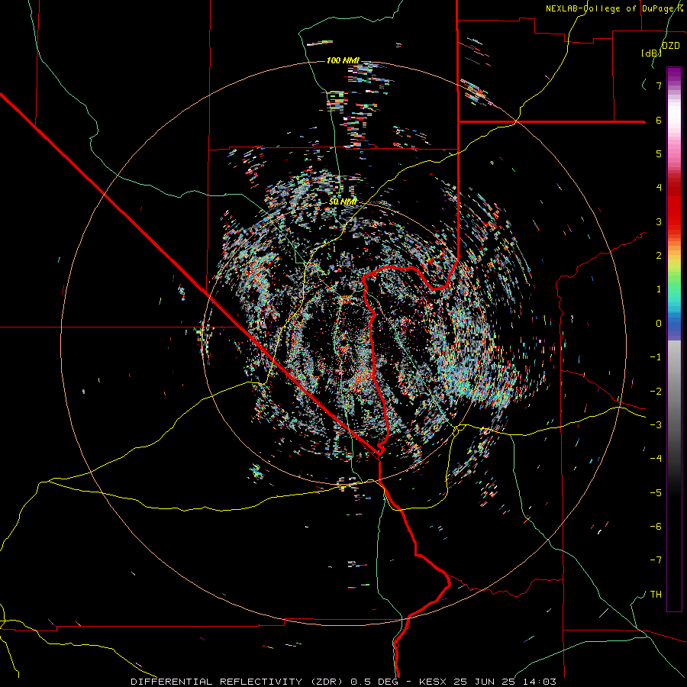The image size is (687, 687).
Task: Click the '-2' value on the color scale
Action: 656,392
